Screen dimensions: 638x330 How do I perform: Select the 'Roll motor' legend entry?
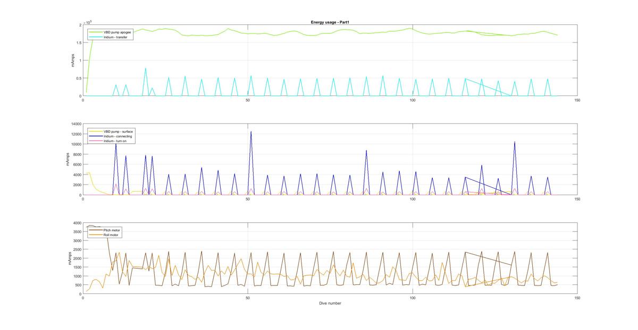click(112, 235)
